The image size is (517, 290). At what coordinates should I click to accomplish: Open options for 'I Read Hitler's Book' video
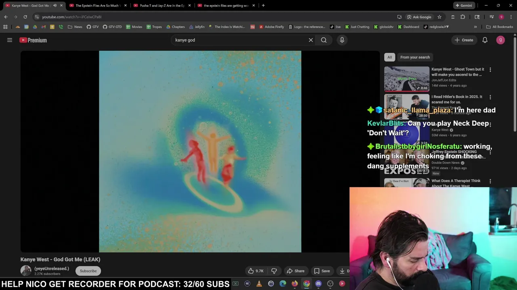tap(490, 97)
